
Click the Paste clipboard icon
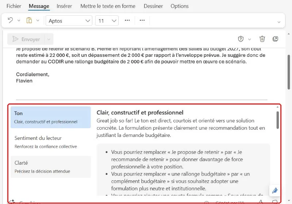point(29,20)
